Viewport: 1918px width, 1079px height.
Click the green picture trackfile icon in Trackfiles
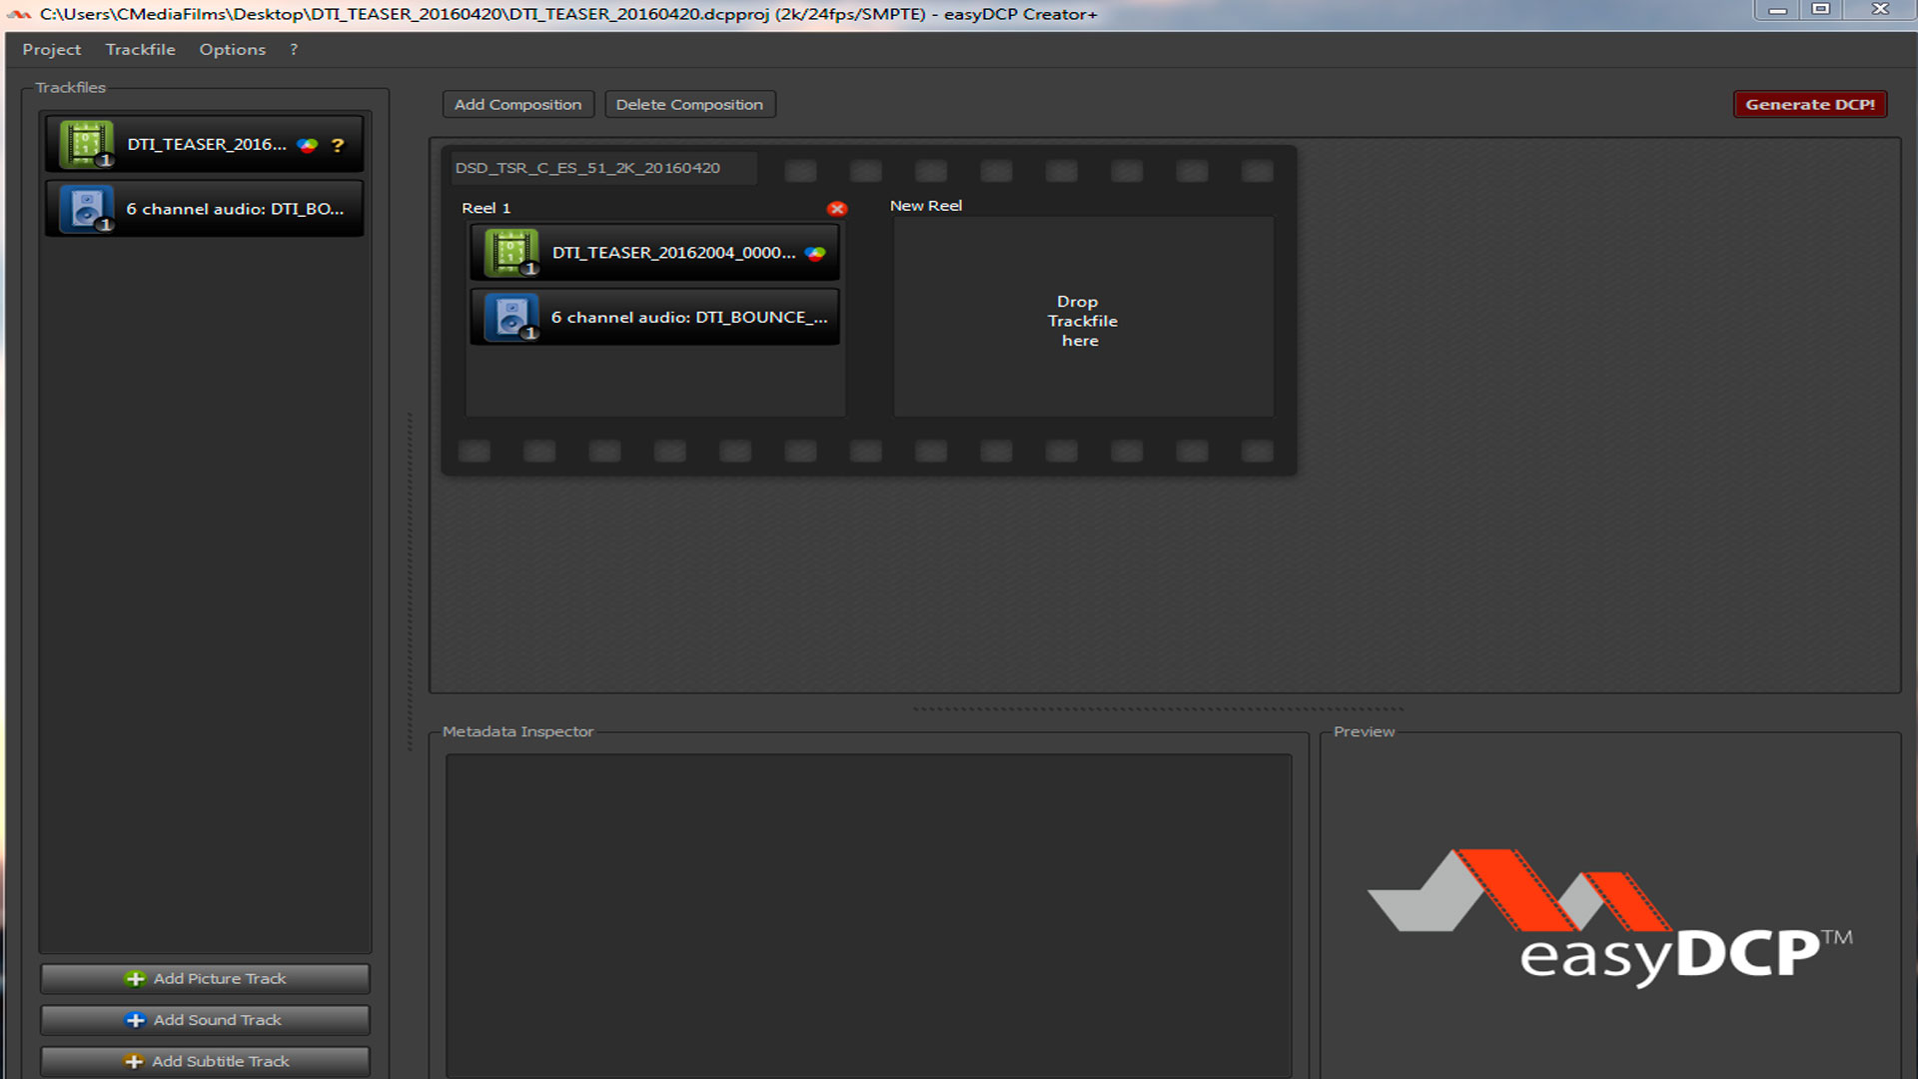point(86,144)
